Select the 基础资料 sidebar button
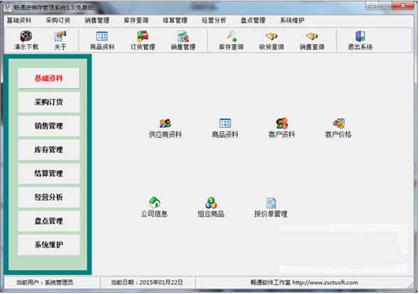Viewport: 419px width, 294px height. tap(49, 78)
